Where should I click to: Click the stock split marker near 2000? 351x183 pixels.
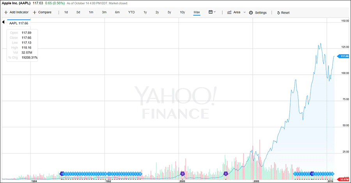tap(183, 174)
